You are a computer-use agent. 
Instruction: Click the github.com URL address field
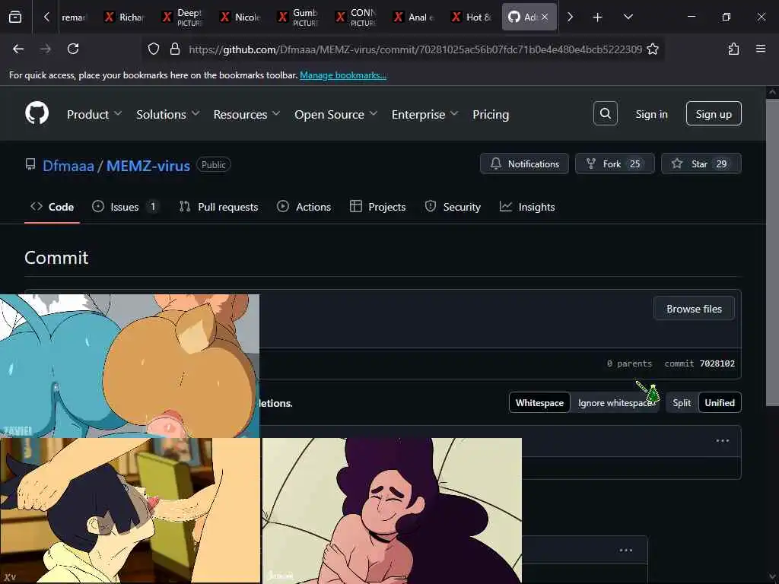pyautogui.click(x=415, y=49)
